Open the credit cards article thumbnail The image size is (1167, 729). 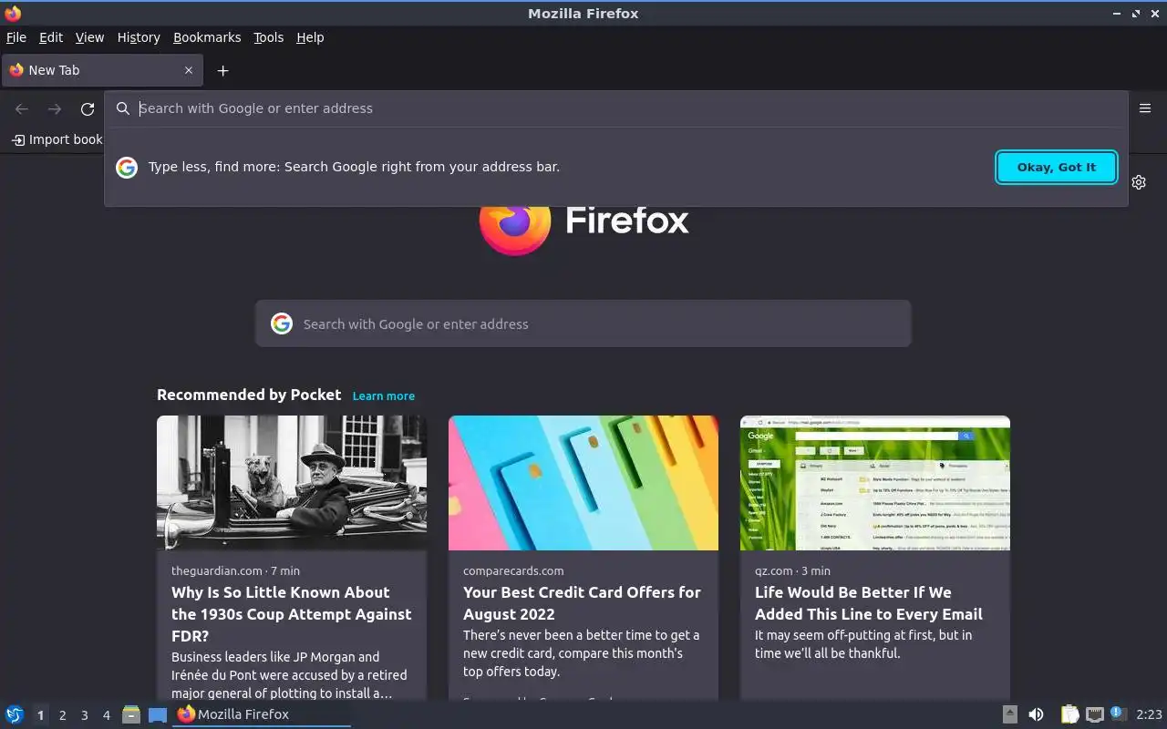tap(583, 483)
